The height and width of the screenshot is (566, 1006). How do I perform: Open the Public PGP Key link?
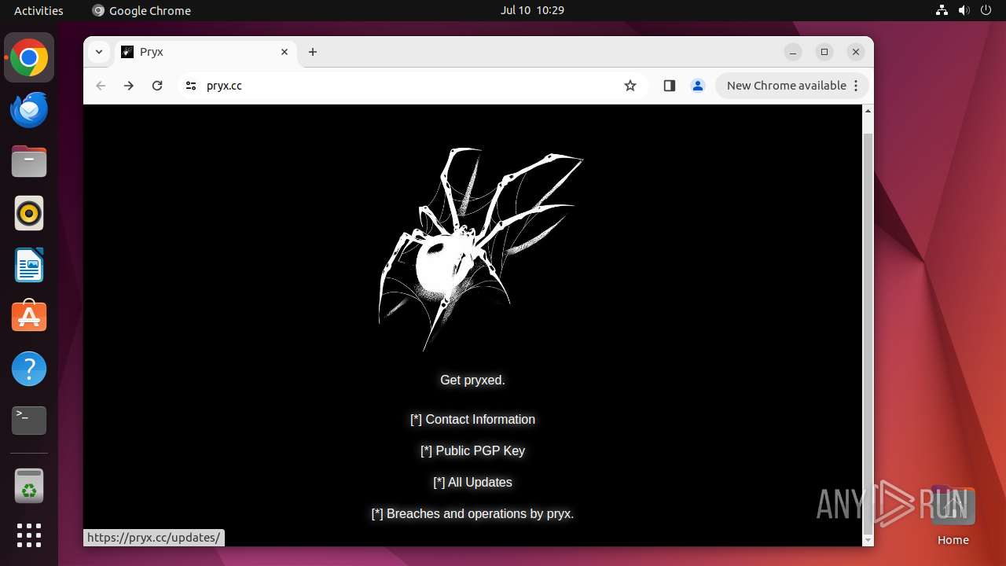[x=472, y=451]
